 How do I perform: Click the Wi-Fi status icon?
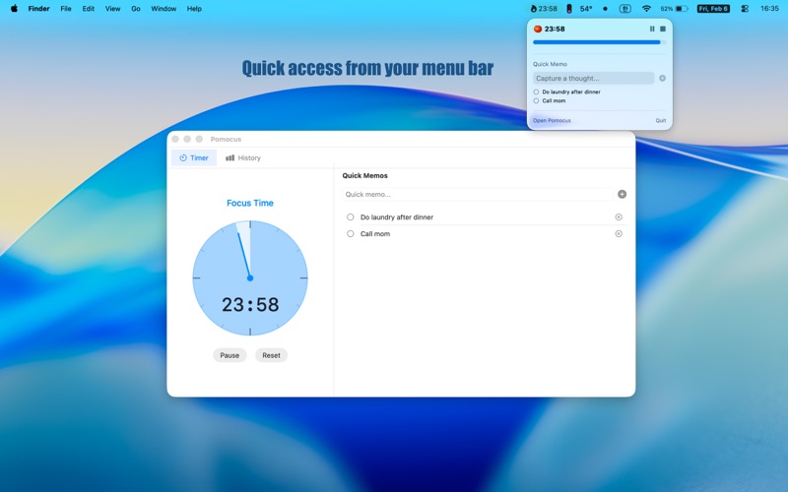(647, 9)
